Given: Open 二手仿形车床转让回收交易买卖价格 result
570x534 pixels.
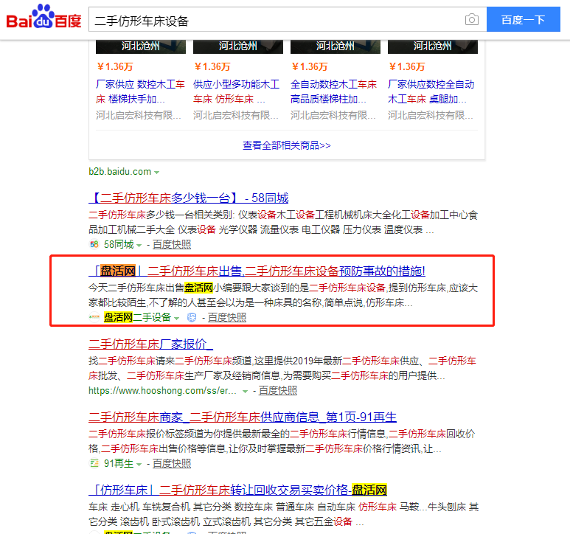Looking at the screenshot, I should point(237,490).
